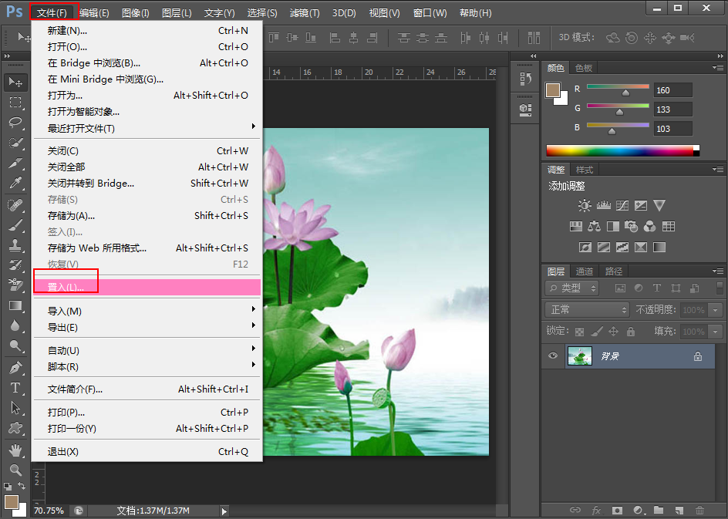Select the Horizontal Type tool
This screenshot has width=728, height=519.
(15, 388)
